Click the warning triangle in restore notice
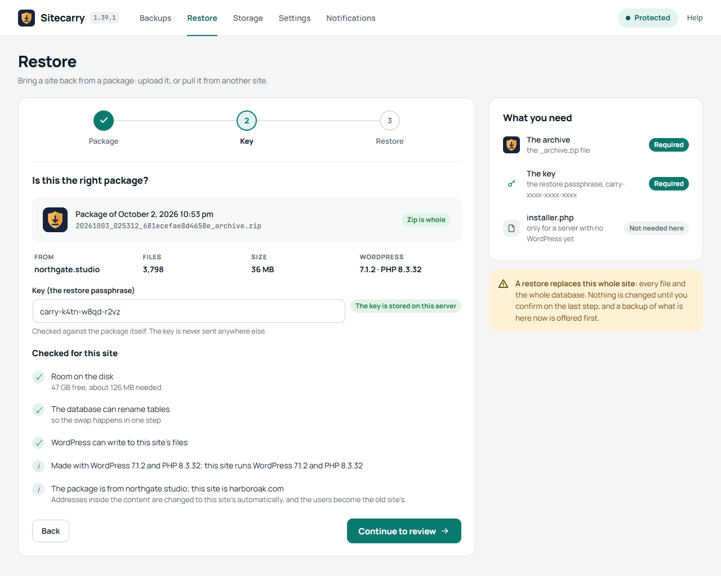The width and height of the screenshot is (721, 576). pos(504,284)
